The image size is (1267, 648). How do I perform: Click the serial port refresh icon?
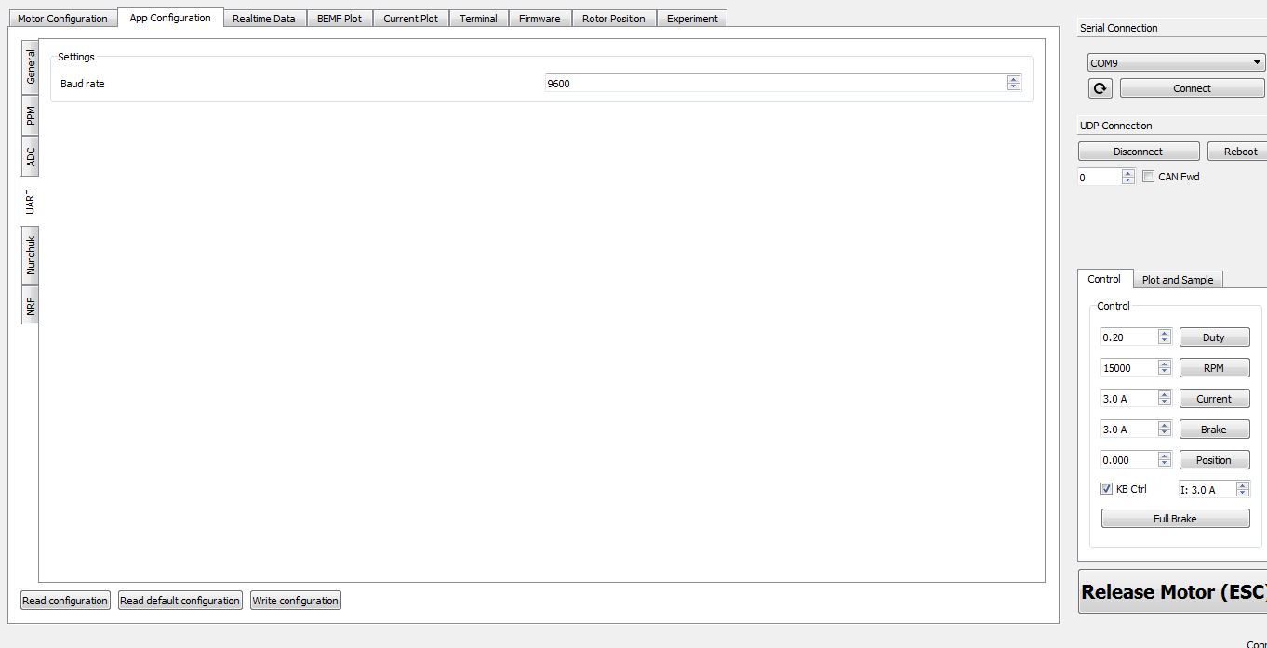tap(1100, 88)
